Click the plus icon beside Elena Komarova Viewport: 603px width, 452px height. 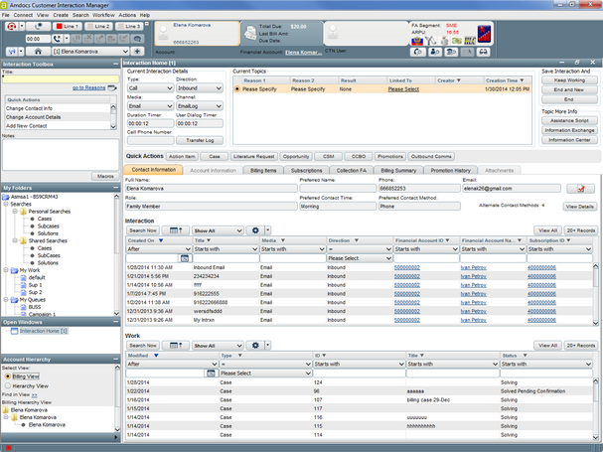point(137,52)
